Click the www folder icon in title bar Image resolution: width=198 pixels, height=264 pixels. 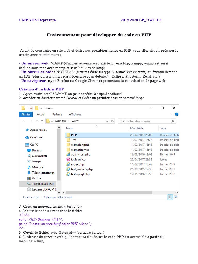click(23, 108)
